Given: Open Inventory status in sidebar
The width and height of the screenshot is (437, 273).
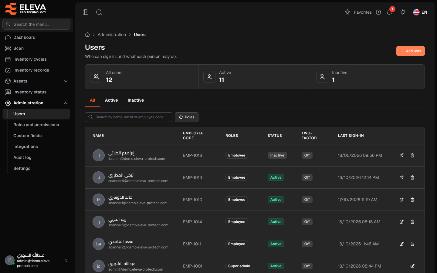Looking at the screenshot, I should pyautogui.click(x=36, y=92).
